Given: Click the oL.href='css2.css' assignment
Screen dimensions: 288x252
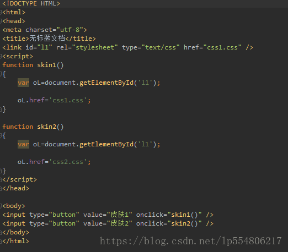Looking at the screenshot, I should click(x=54, y=162).
